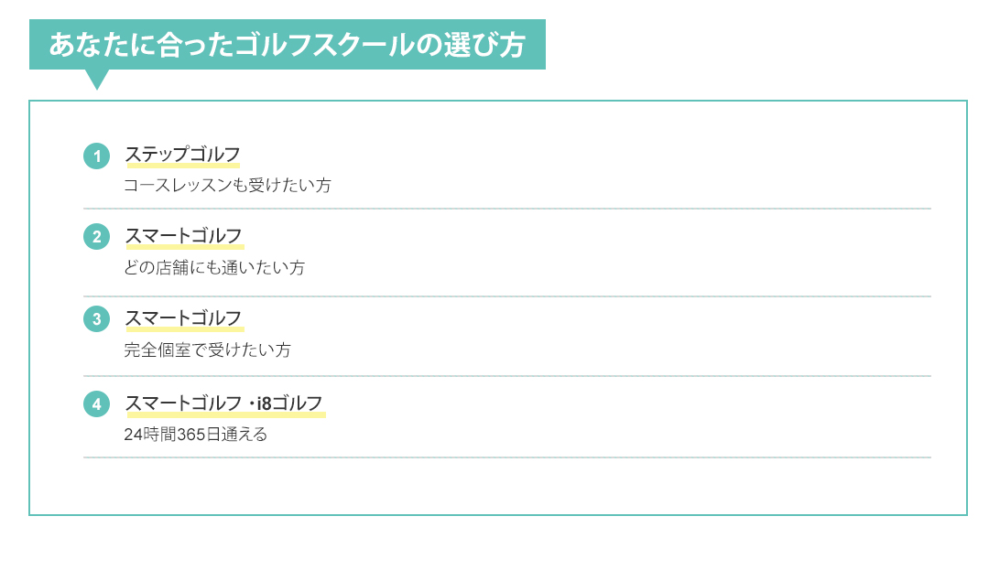The image size is (989, 570).
Task: Click スマートゴルフ text in item 4
Action: [x=184, y=403]
